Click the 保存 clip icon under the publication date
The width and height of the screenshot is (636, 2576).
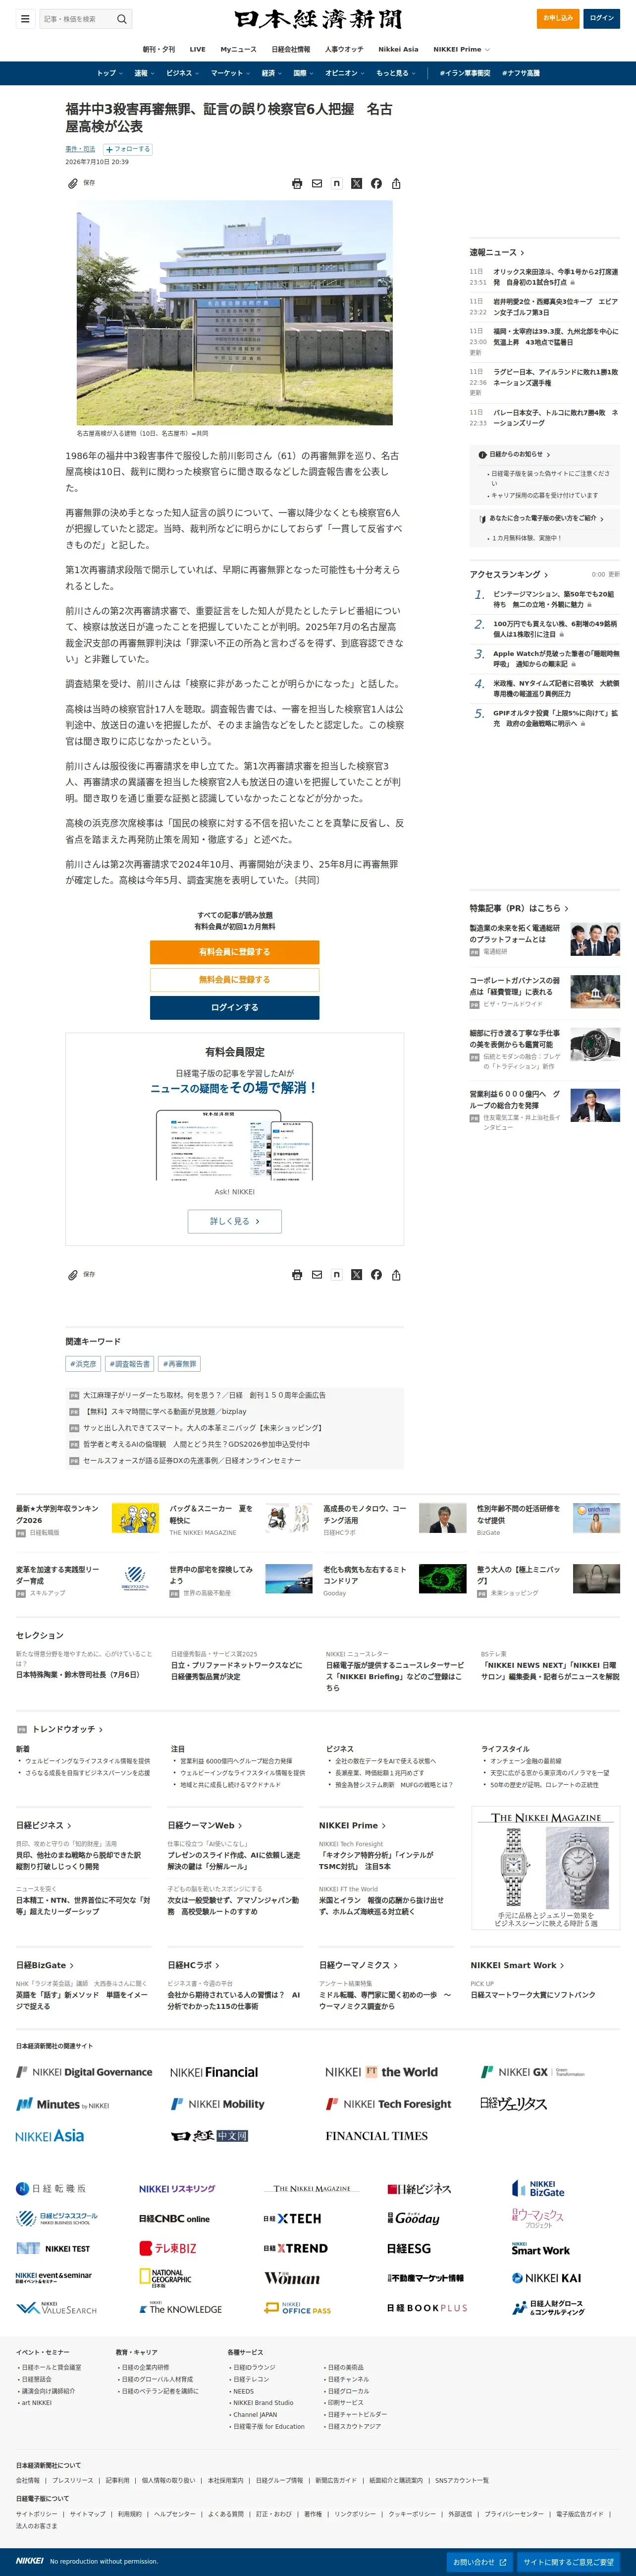pos(73,184)
